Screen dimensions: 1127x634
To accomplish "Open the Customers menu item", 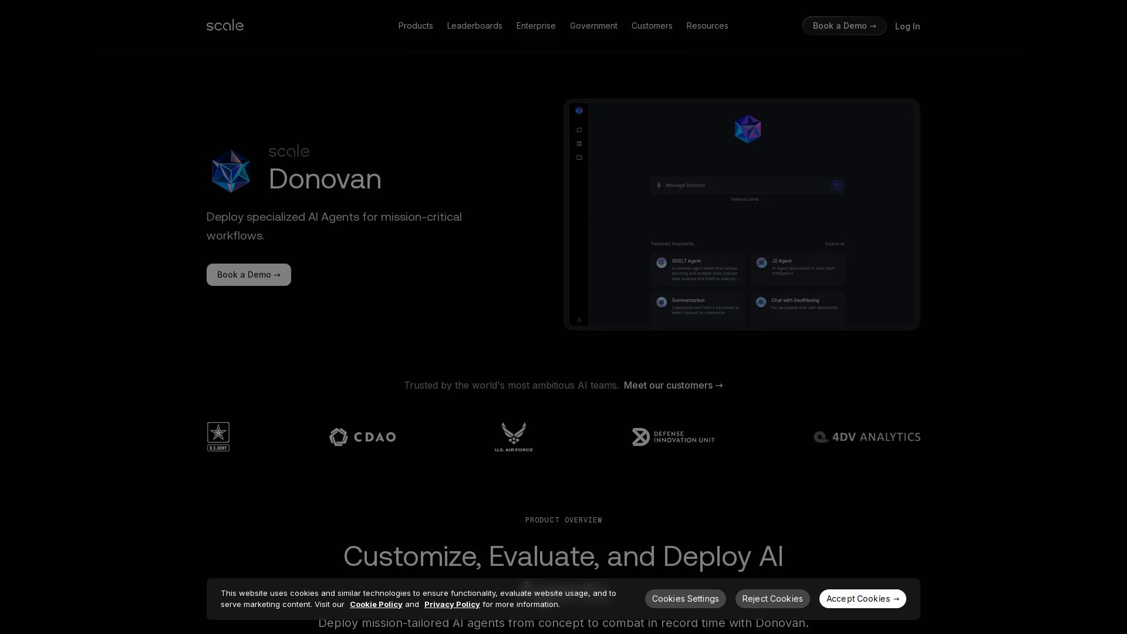I will click(x=652, y=26).
